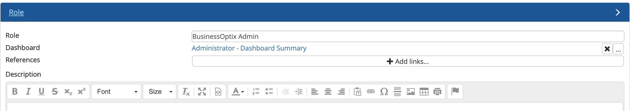Screen dimensions: 630x111
Task: Toggle italic text style
Action: click(x=28, y=92)
